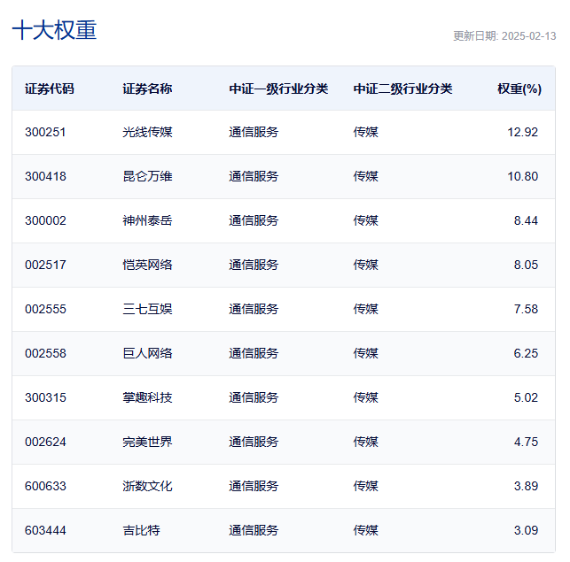Click 通信服务 in the 浙数文化 row
This screenshot has width=570, height=562.
pos(254,487)
